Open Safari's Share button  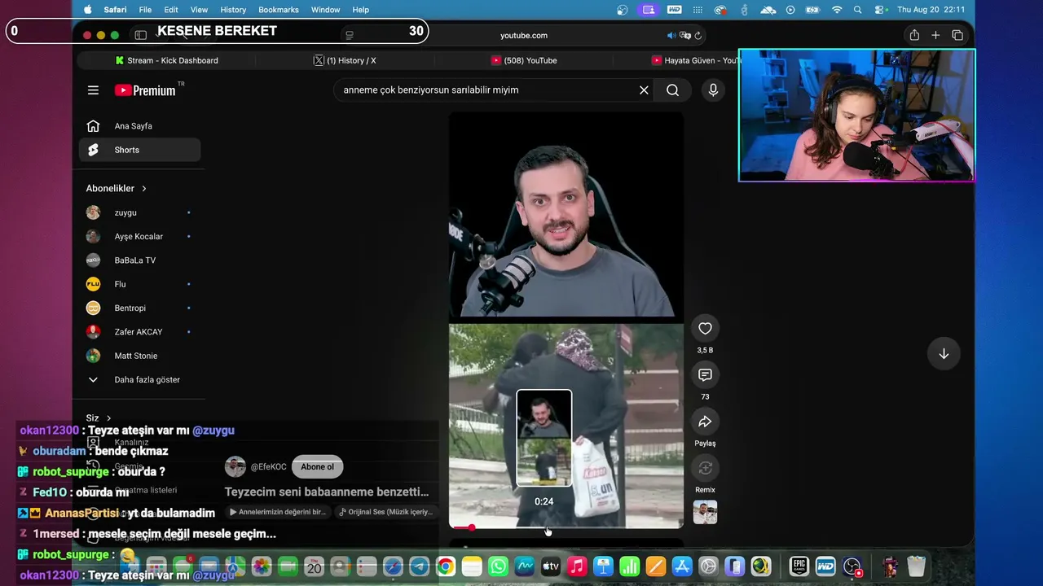(x=914, y=35)
